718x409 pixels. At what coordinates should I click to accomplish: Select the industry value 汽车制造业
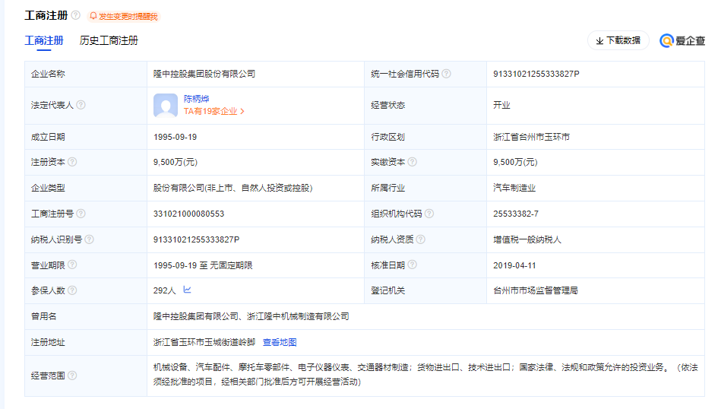[x=514, y=188]
